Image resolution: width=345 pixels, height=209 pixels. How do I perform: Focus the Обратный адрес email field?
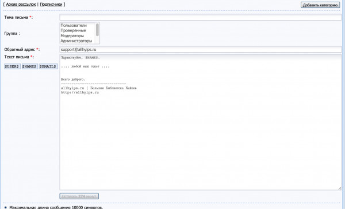point(200,49)
